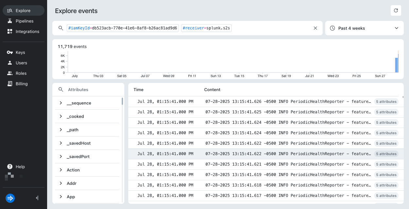This screenshot has height=209, width=409.
Task: Click the 11,719 events count label
Action: [72, 46]
